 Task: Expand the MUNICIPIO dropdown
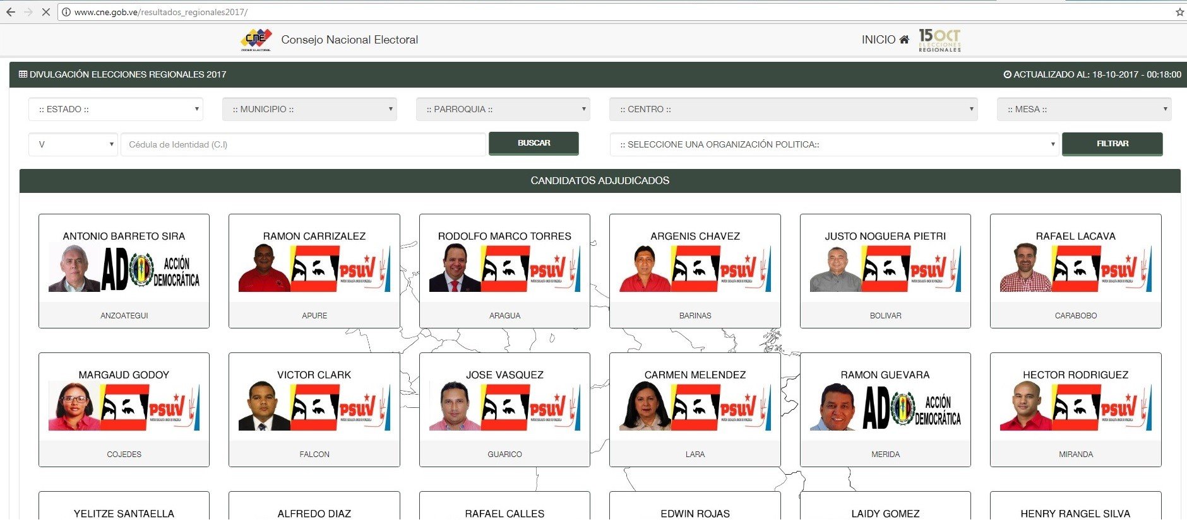coord(309,109)
